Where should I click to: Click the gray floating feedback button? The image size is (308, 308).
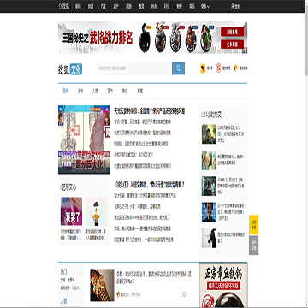[x=253, y=246]
